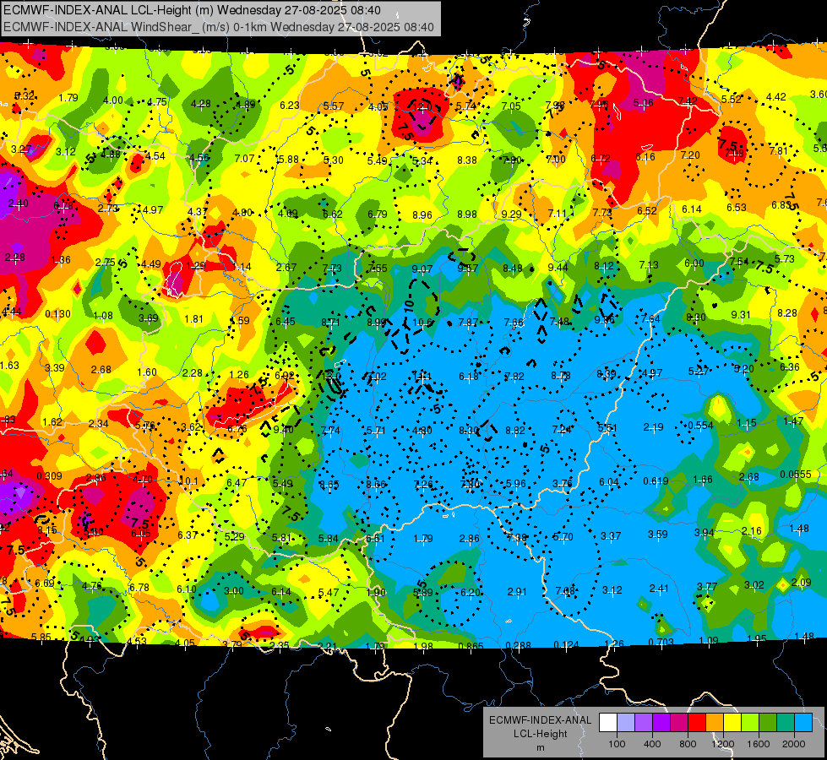Click the wind shear value 2.19

tap(654, 427)
